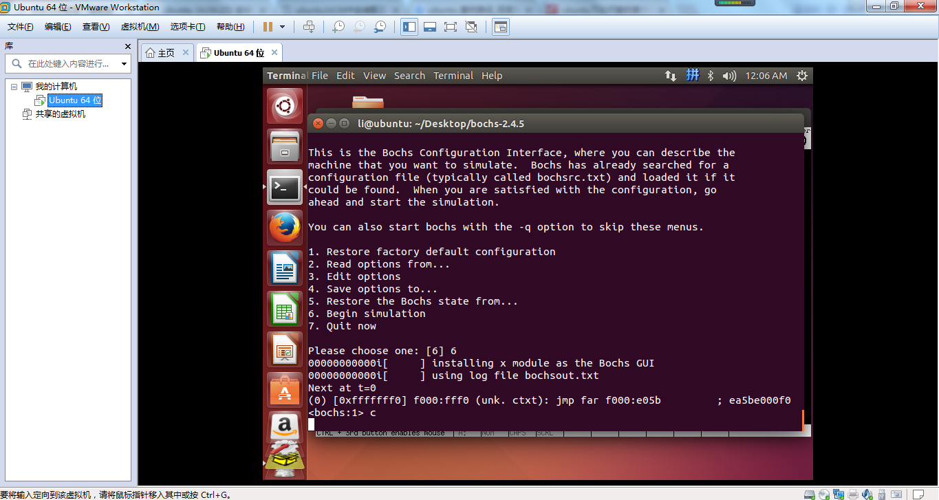The image size is (939, 500).
Task: Click the folder icon on the Ubuntu desktop
Action: 368,102
